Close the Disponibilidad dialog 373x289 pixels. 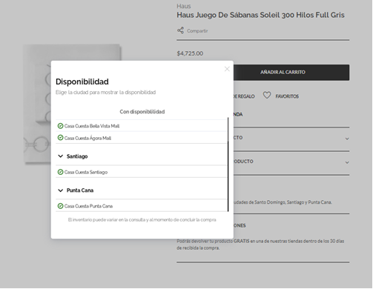click(227, 69)
